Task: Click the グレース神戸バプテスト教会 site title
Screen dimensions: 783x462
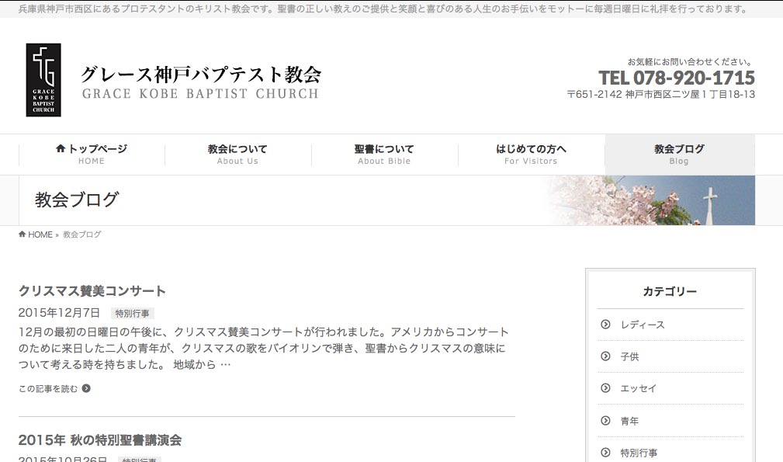Action: pos(201,75)
